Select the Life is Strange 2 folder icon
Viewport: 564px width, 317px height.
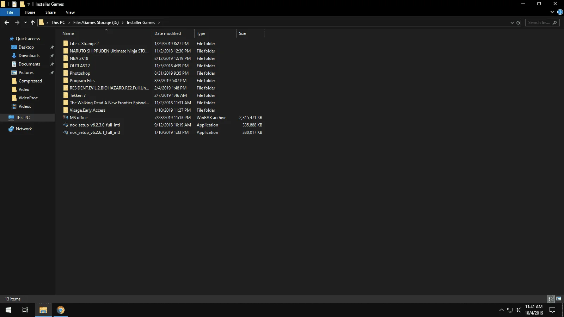point(66,44)
